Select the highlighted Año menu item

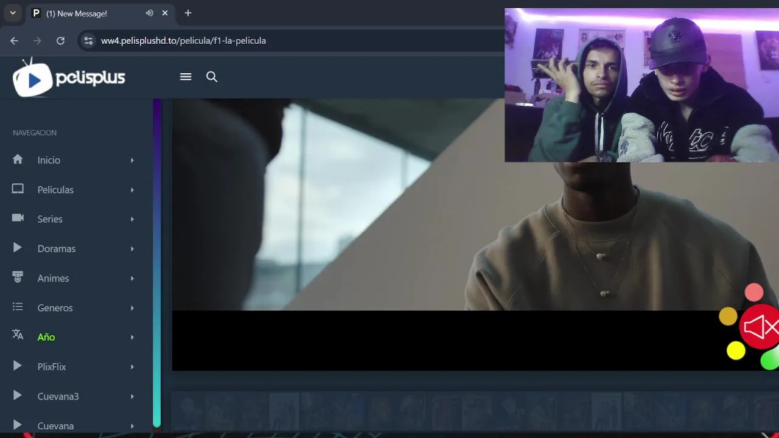pyautogui.click(x=46, y=337)
